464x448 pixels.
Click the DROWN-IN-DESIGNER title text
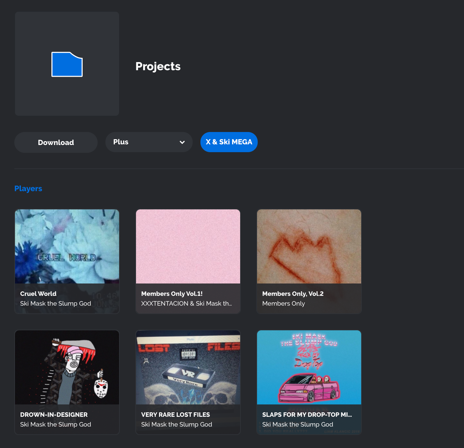pyautogui.click(x=54, y=415)
